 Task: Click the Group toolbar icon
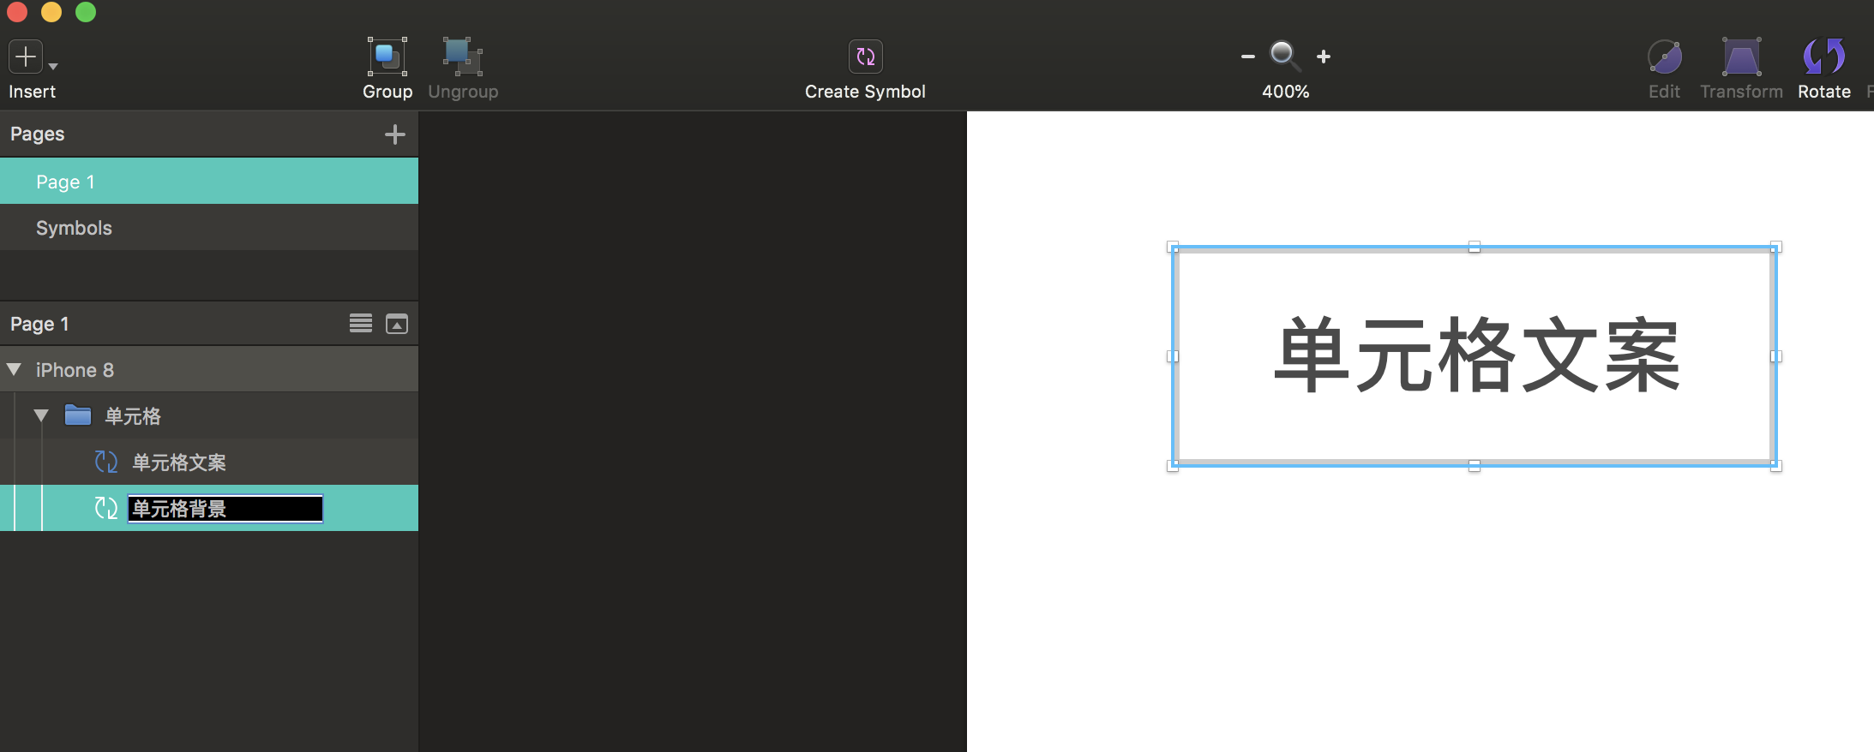387,57
